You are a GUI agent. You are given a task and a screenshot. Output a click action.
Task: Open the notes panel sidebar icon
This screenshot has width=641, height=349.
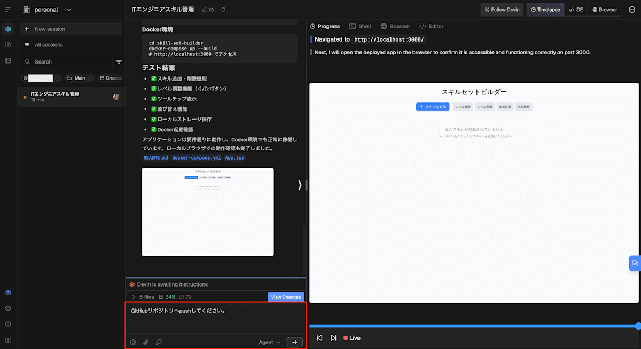click(x=7, y=60)
